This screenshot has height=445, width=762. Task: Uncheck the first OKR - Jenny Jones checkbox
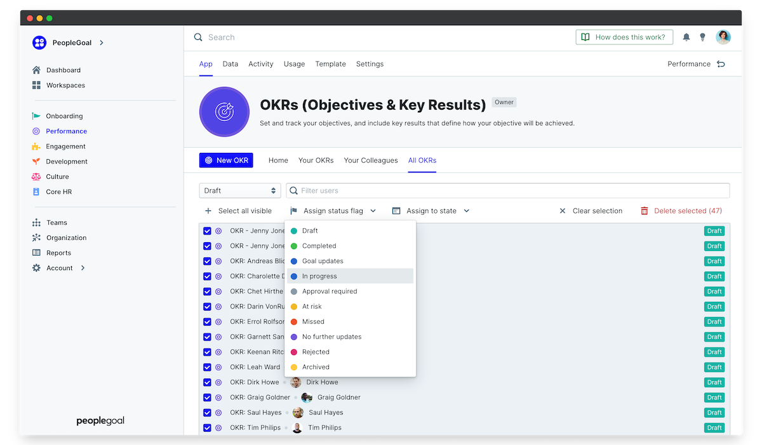207,231
